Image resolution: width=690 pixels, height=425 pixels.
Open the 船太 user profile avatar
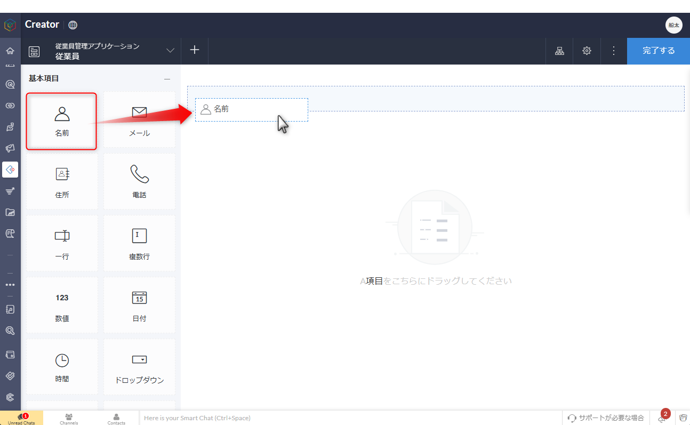click(673, 25)
